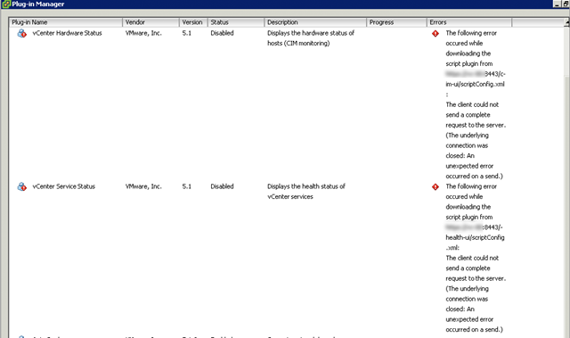
Task: Click the partially visible plug-in icon at bottom
Action: (x=21, y=336)
